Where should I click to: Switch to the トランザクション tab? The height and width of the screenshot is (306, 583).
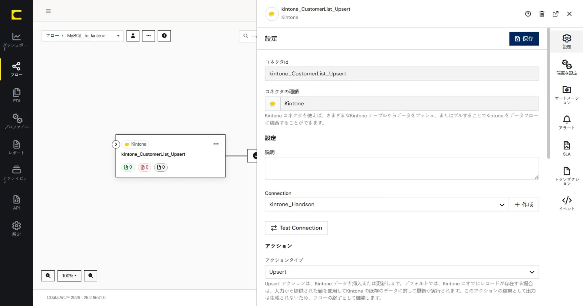(567, 176)
